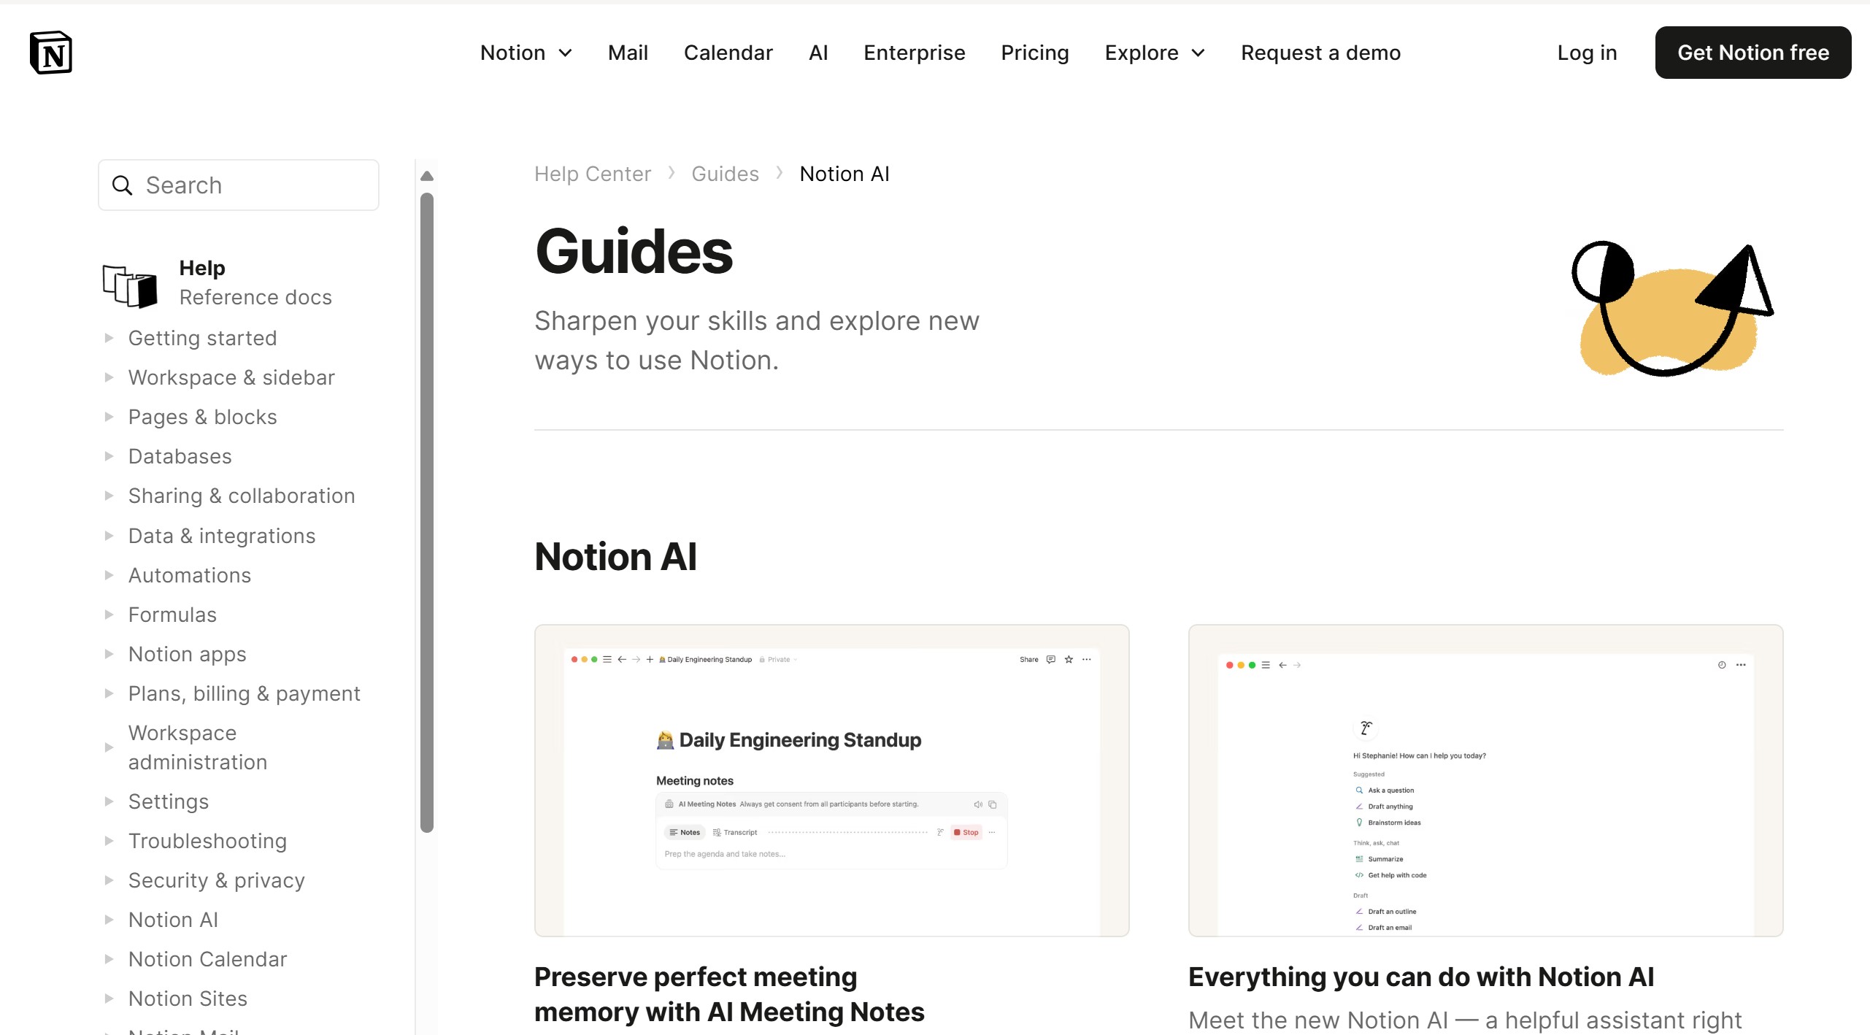
Task: Expand the Notion apps arrow
Action: [109, 654]
